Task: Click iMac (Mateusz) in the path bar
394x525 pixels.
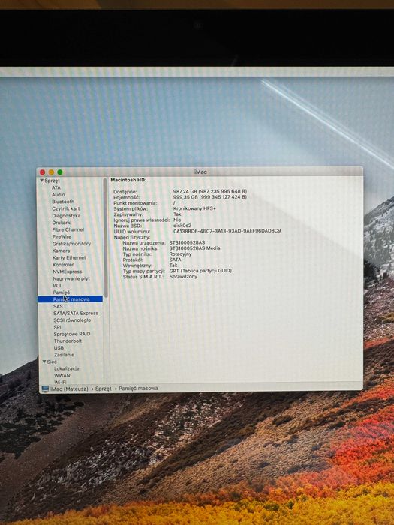Action: click(69, 388)
